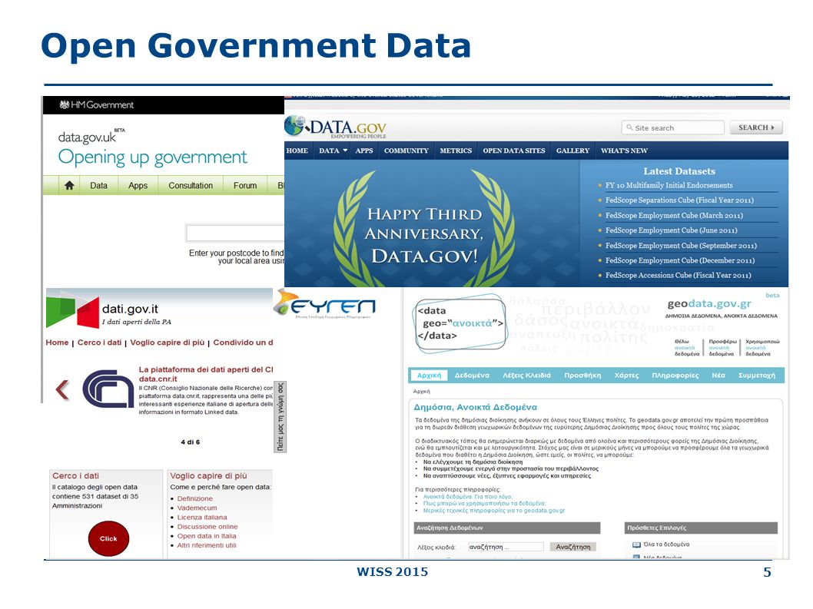Image resolution: width=813 pixels, height=609 pixels.
Task: Select METRICS in Data.gov menu
Action: click(x=456, y=151)
